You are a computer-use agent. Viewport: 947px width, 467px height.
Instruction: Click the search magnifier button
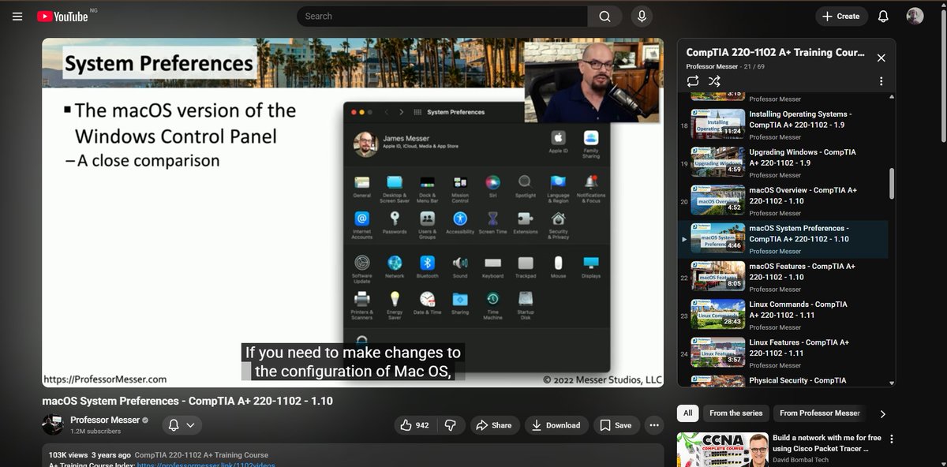(x=605, y=16)
